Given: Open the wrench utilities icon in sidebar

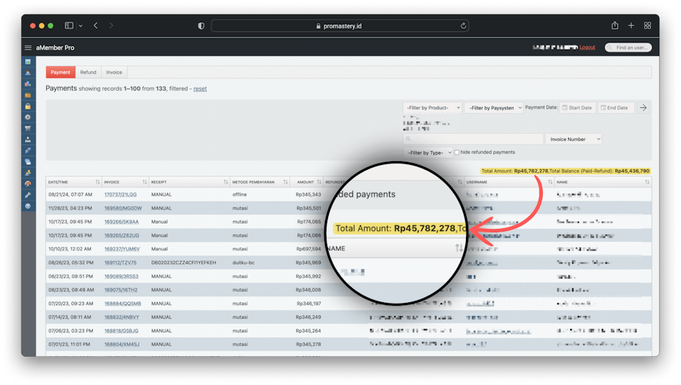Looking at the screenshot, I should [x=28, y=195].
